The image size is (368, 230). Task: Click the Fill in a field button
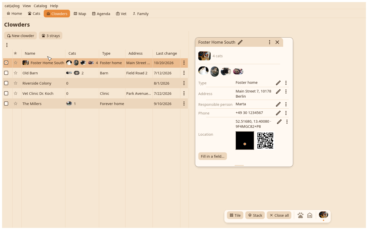[213, 156]
